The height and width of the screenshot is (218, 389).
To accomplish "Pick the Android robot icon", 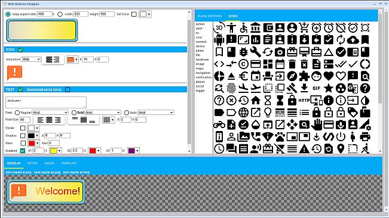I will 219,39.
